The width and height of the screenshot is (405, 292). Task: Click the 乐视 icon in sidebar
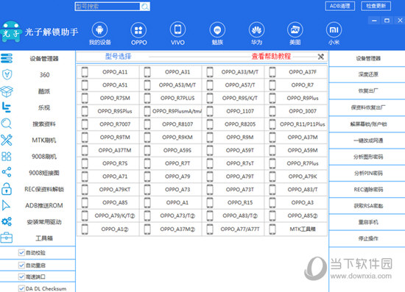6,107
